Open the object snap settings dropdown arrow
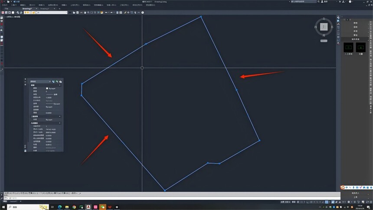The image size is (373, 210). (x=329, y=202)
